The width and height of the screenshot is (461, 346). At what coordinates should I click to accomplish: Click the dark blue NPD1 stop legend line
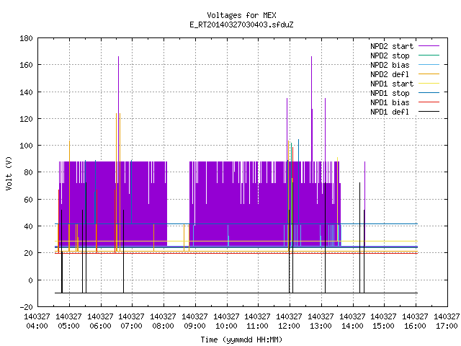coord(429,93)
